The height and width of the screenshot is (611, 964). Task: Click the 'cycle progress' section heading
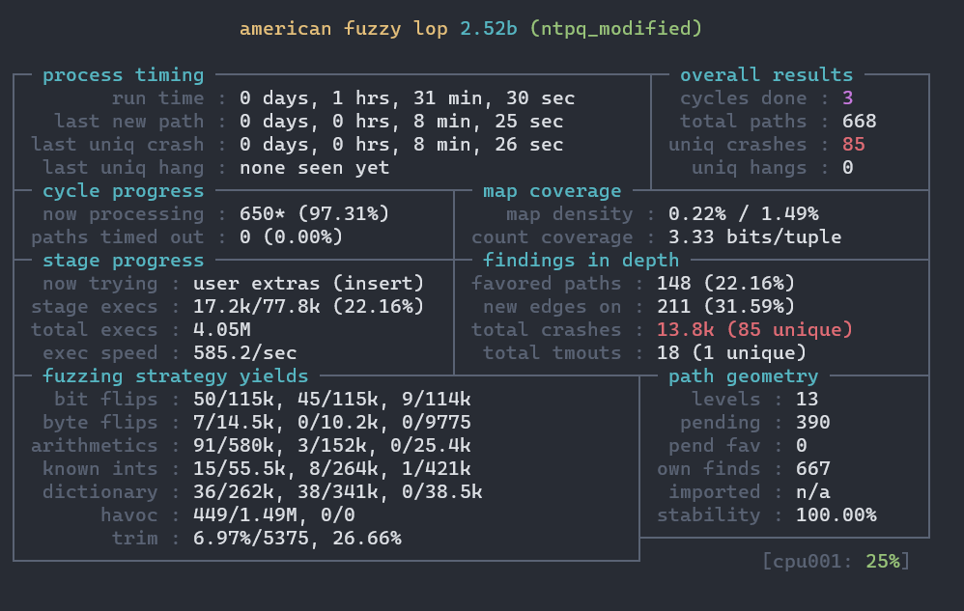123,191
